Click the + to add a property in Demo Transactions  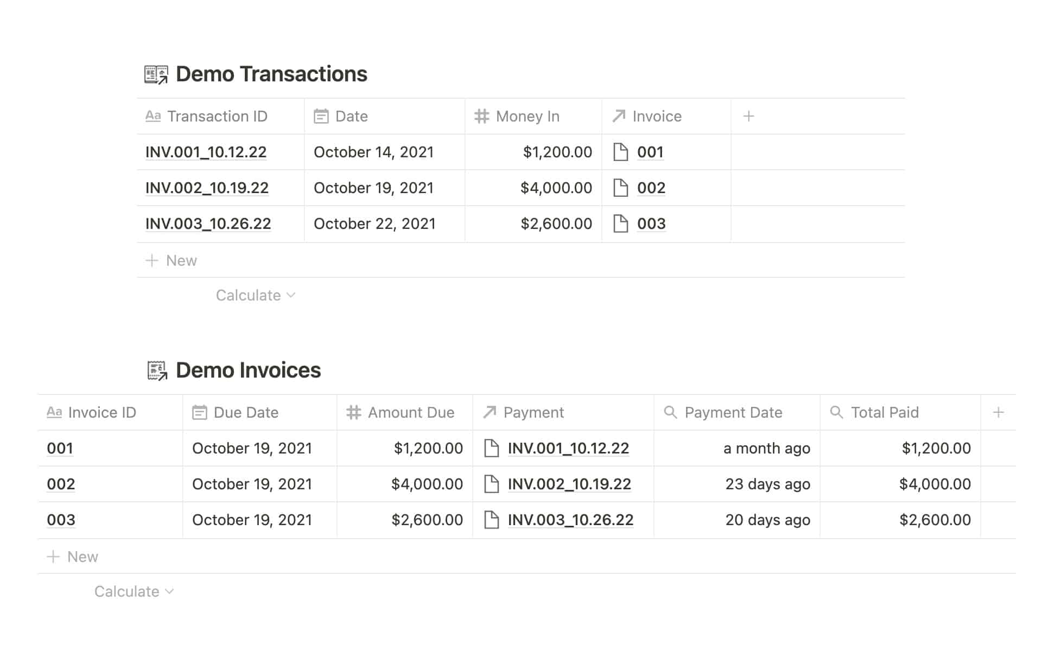[748, 116]
